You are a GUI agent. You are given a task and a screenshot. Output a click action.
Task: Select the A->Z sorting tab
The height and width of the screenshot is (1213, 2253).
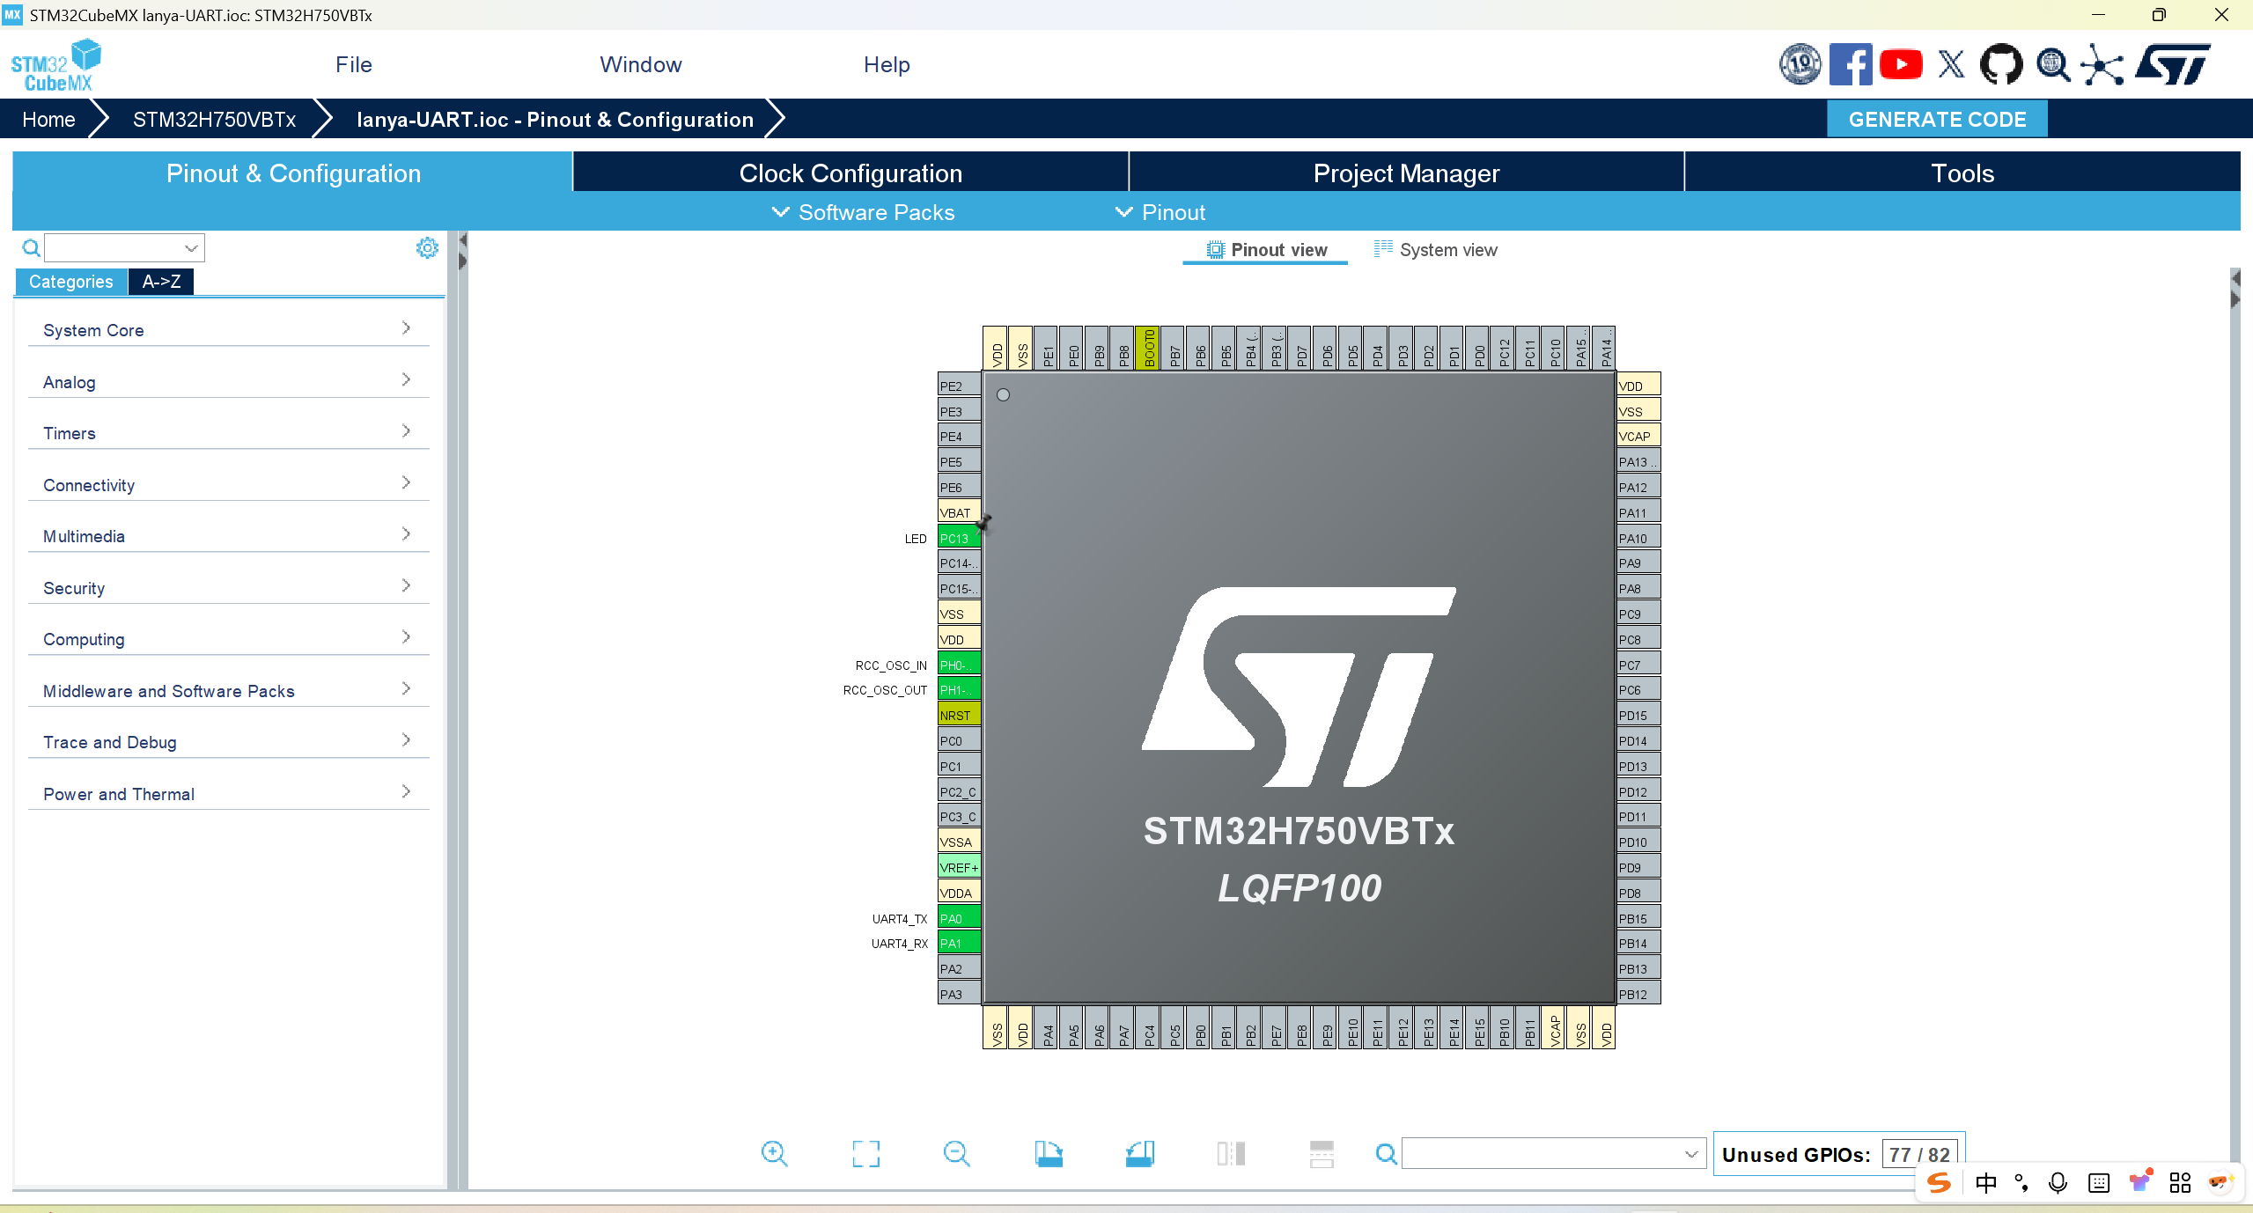(160, 282)
